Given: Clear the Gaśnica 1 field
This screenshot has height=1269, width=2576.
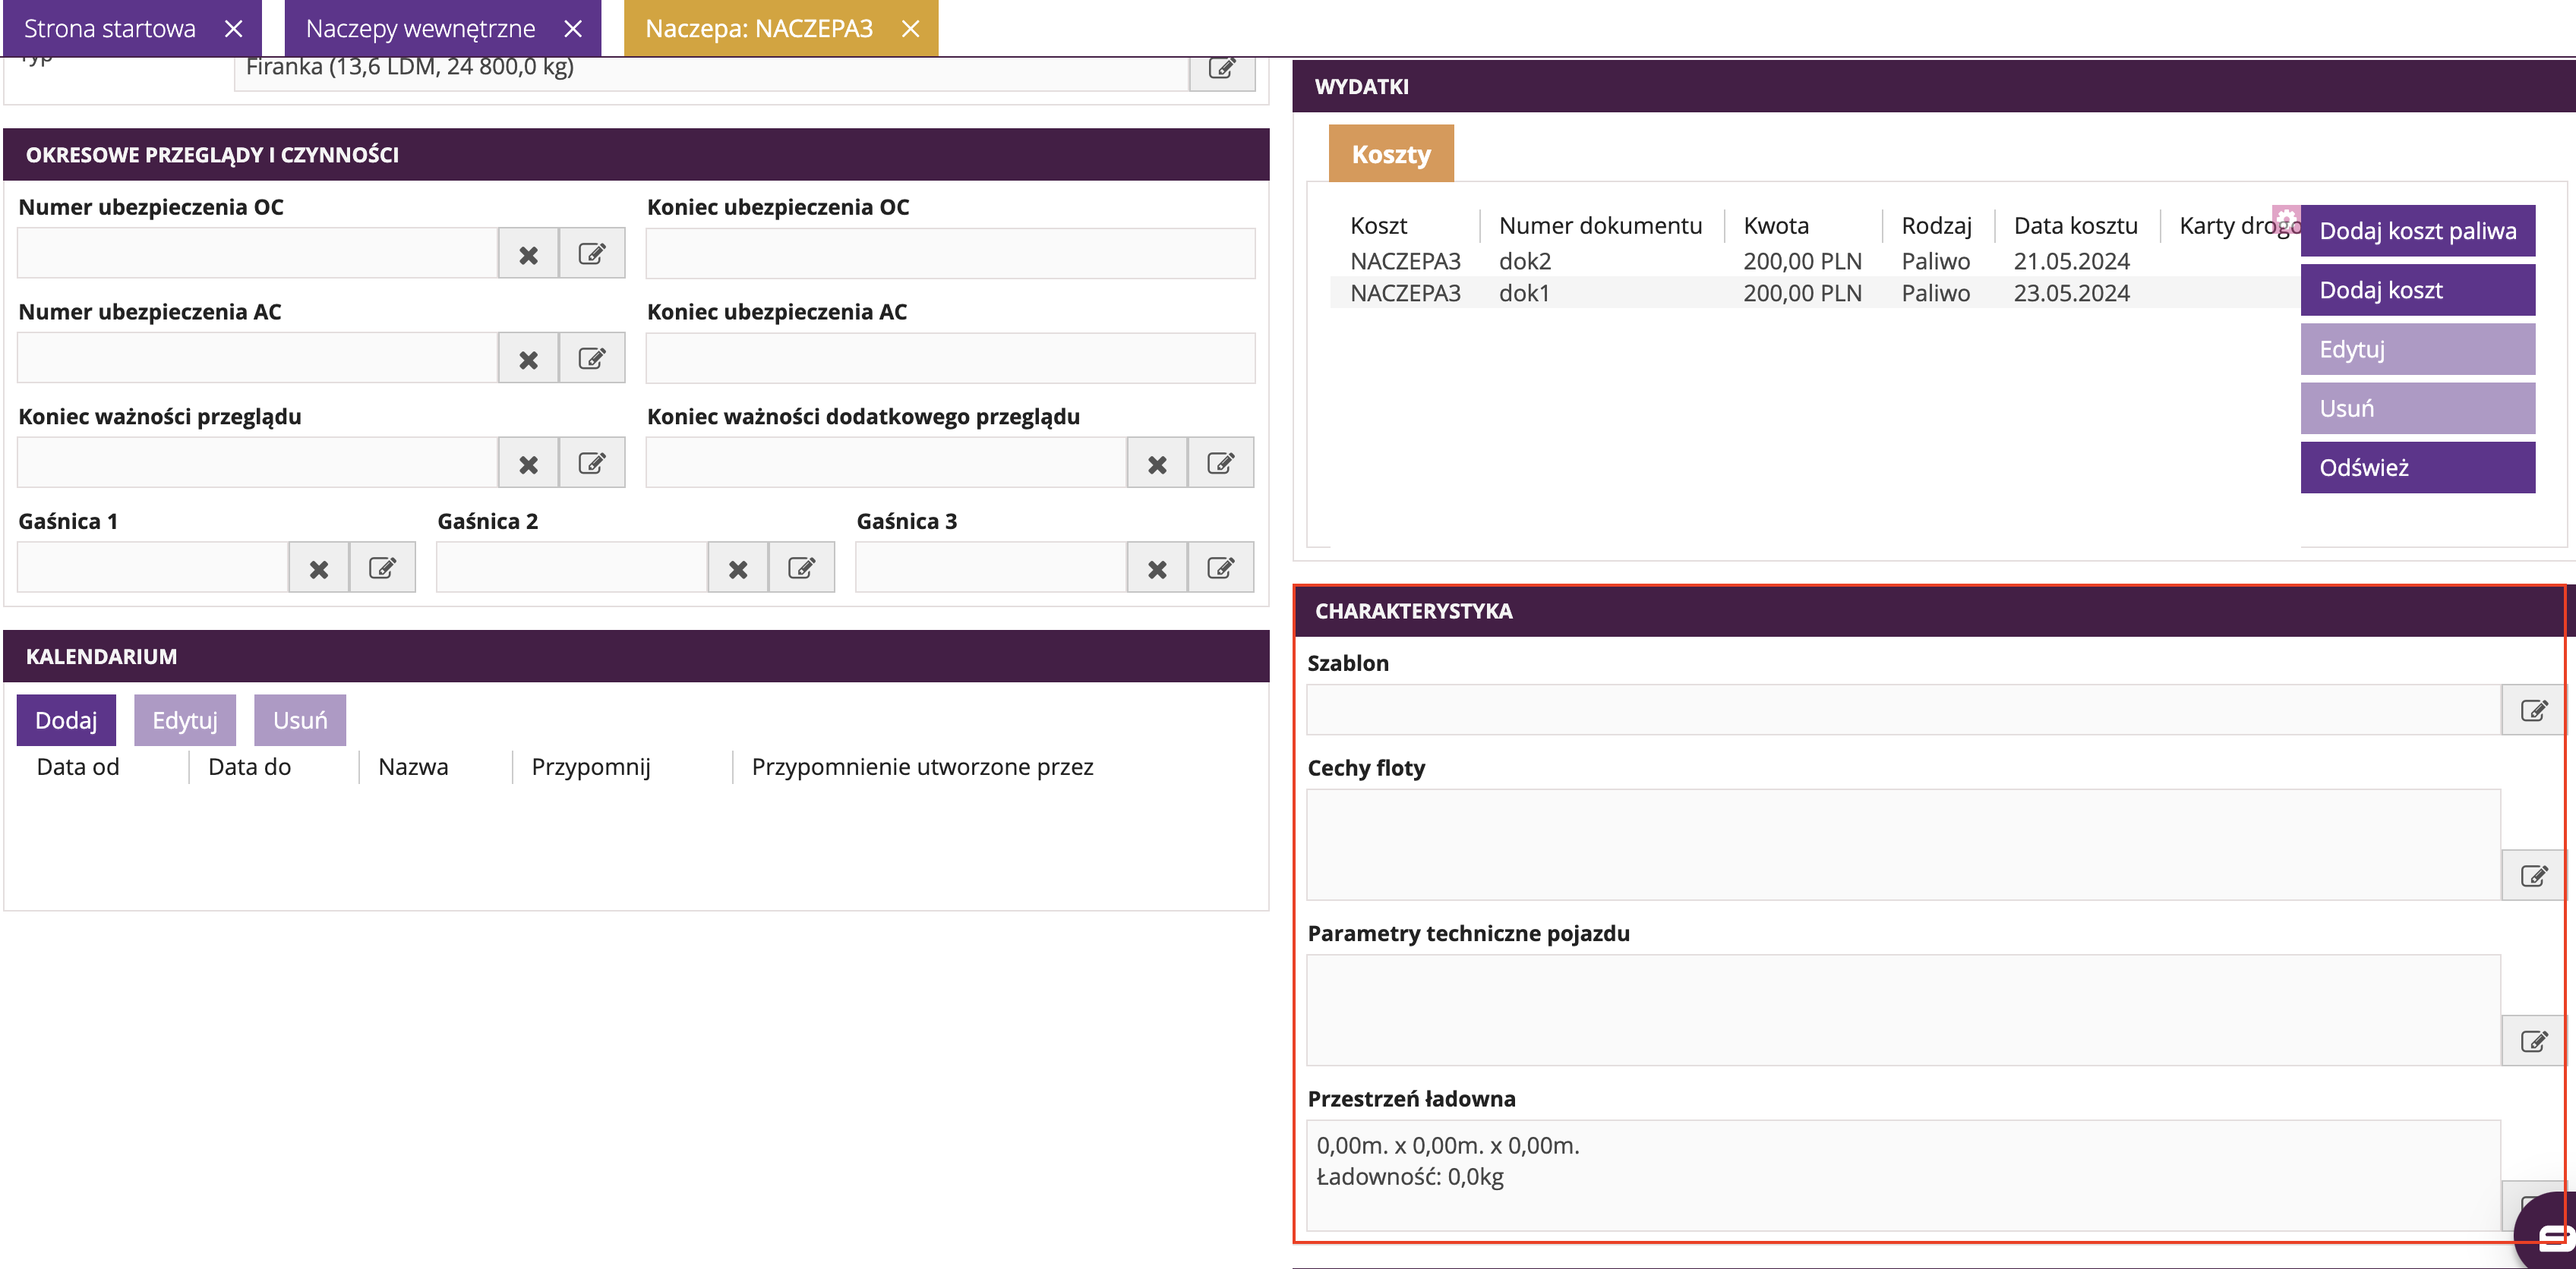Looking at the screenshot, I should [x=318, y=568].
